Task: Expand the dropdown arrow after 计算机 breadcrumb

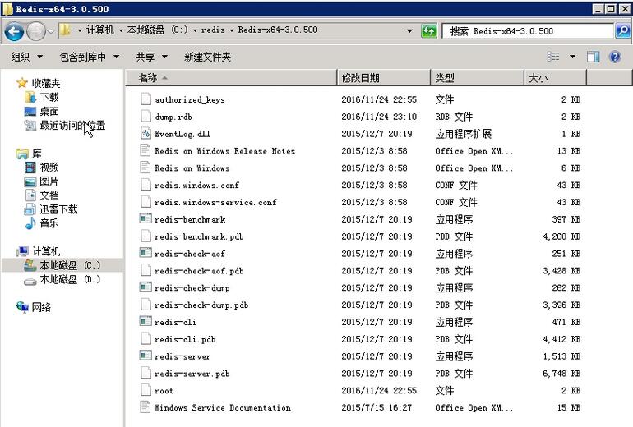Action: 121,30
